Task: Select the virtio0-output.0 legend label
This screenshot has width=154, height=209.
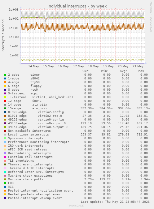Action: pyautogui.click(x=53, y=127)
